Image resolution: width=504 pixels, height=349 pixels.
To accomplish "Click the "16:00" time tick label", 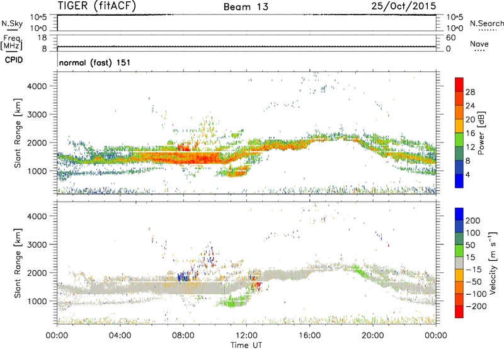I will coord(309,336).
